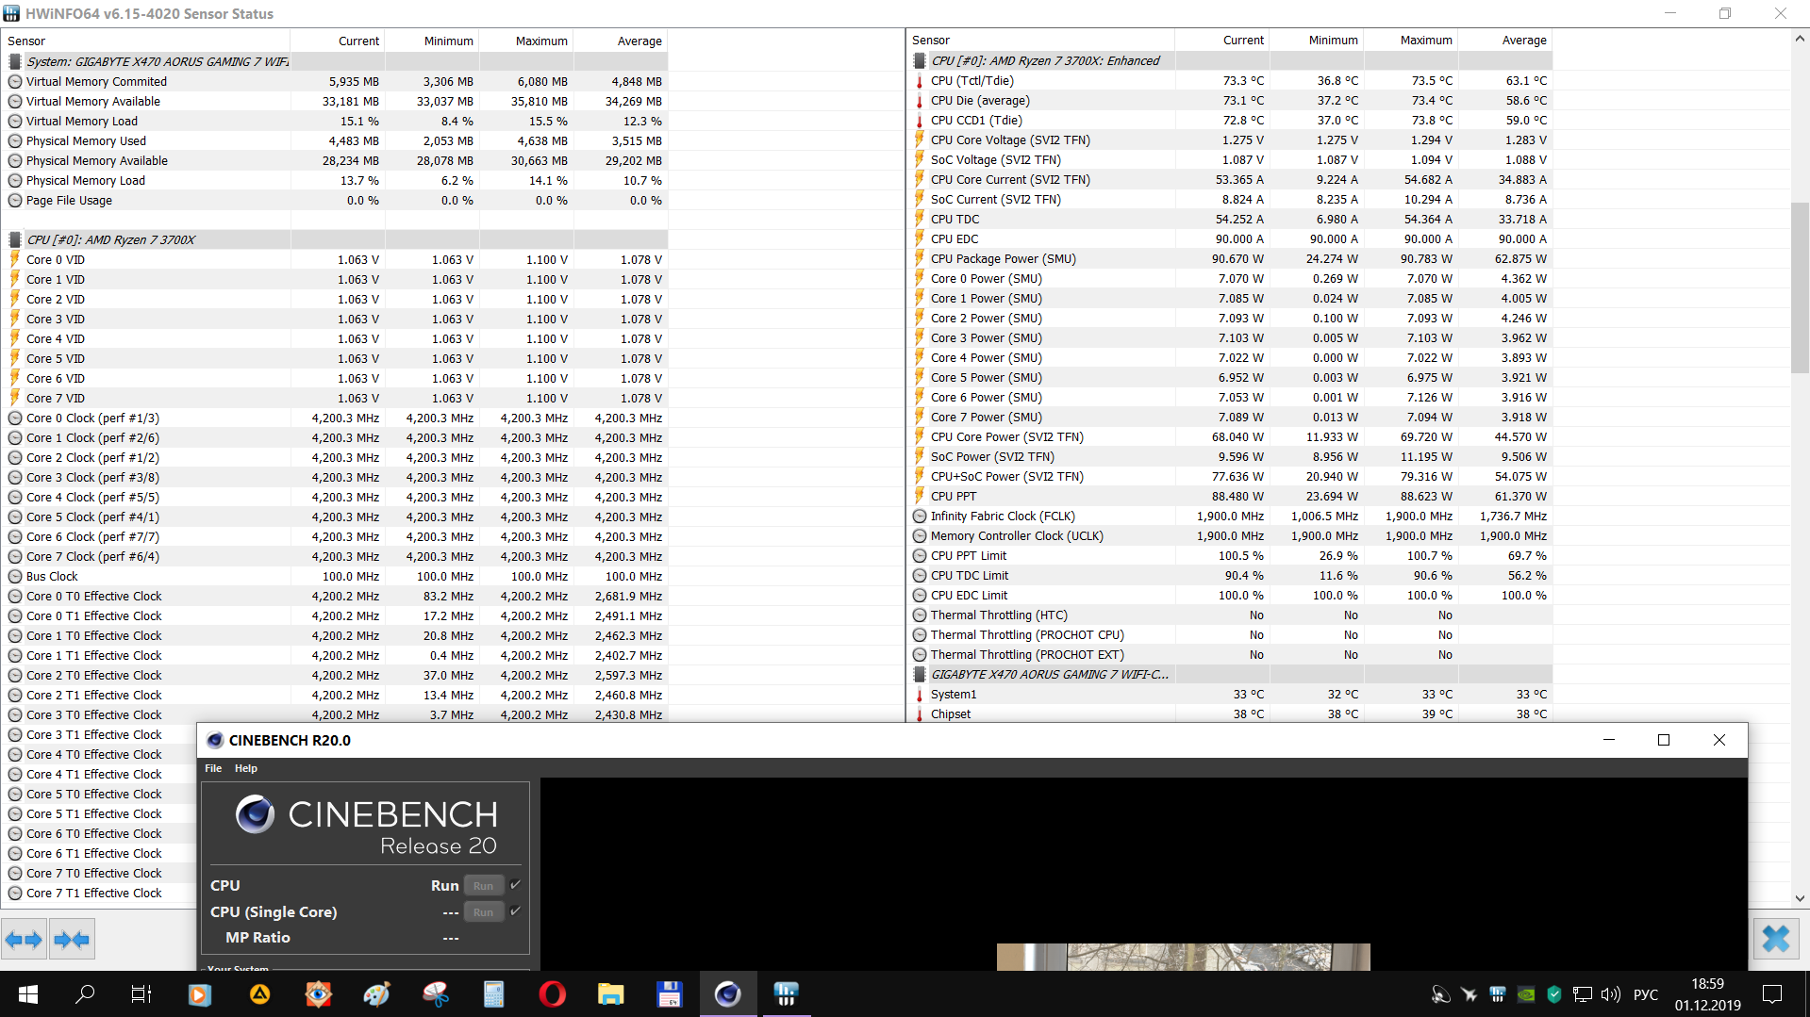1810x1017 pixels.
Task: Click the HWiNFO vertical scrollbar thumb
Action: click(x=1801, y=287)
